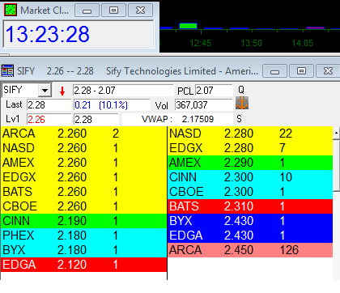Click the Last price 2.28 field
Image resolution: width=340 pixels, height=293 pixels.
pos(49,105)
